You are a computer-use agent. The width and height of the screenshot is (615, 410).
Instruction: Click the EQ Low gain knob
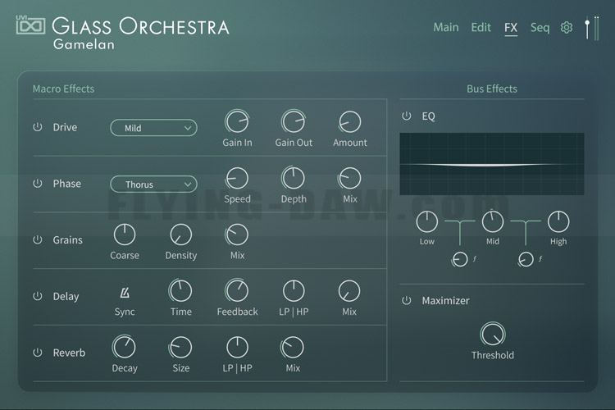tap(426, 221)
